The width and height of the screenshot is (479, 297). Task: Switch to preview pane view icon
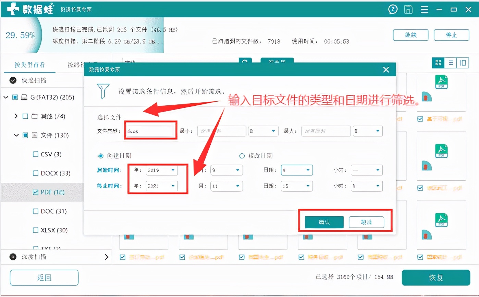pos(463,63)
